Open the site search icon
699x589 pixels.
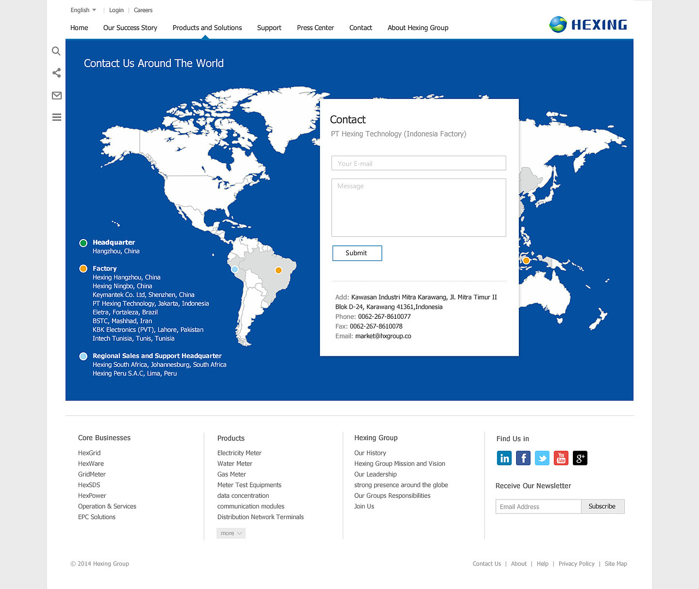point(56,51)
